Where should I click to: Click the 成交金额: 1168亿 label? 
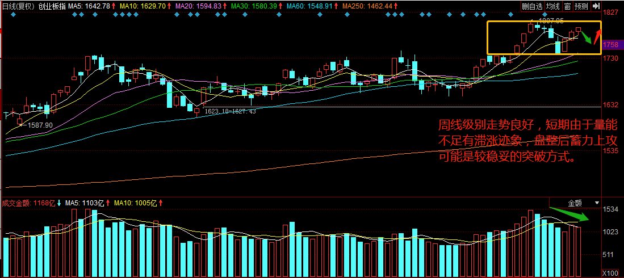[x=29, y=203]
